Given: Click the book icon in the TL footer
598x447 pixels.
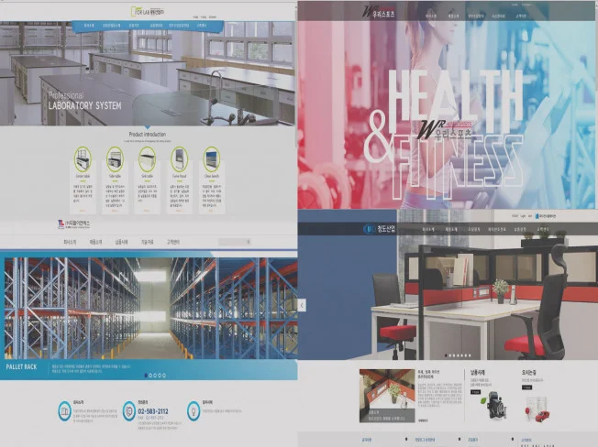Looking at the screenshot, I should tap(64, 411).
